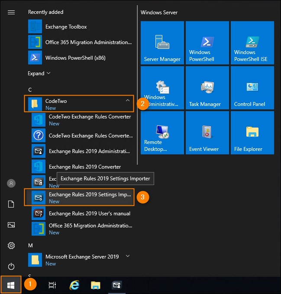Viewport: 281px width, 294px height.
Task: Open Pictures from the Start sidebar
Action: (x=11, y=225)
